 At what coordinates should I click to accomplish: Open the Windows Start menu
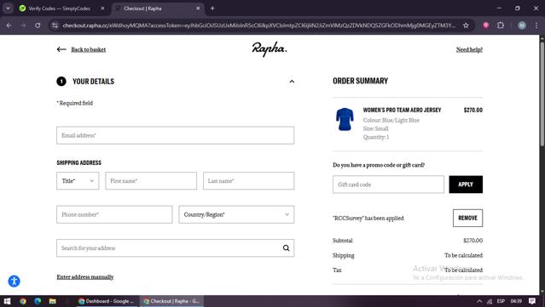click(8, 301)
